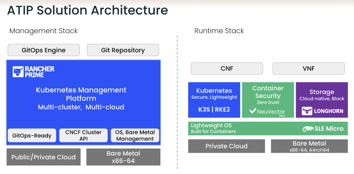Click the ATIP Solution Architecture title
Image resolution: width=354 pixels, height=174 pixels.
(87, 10)
